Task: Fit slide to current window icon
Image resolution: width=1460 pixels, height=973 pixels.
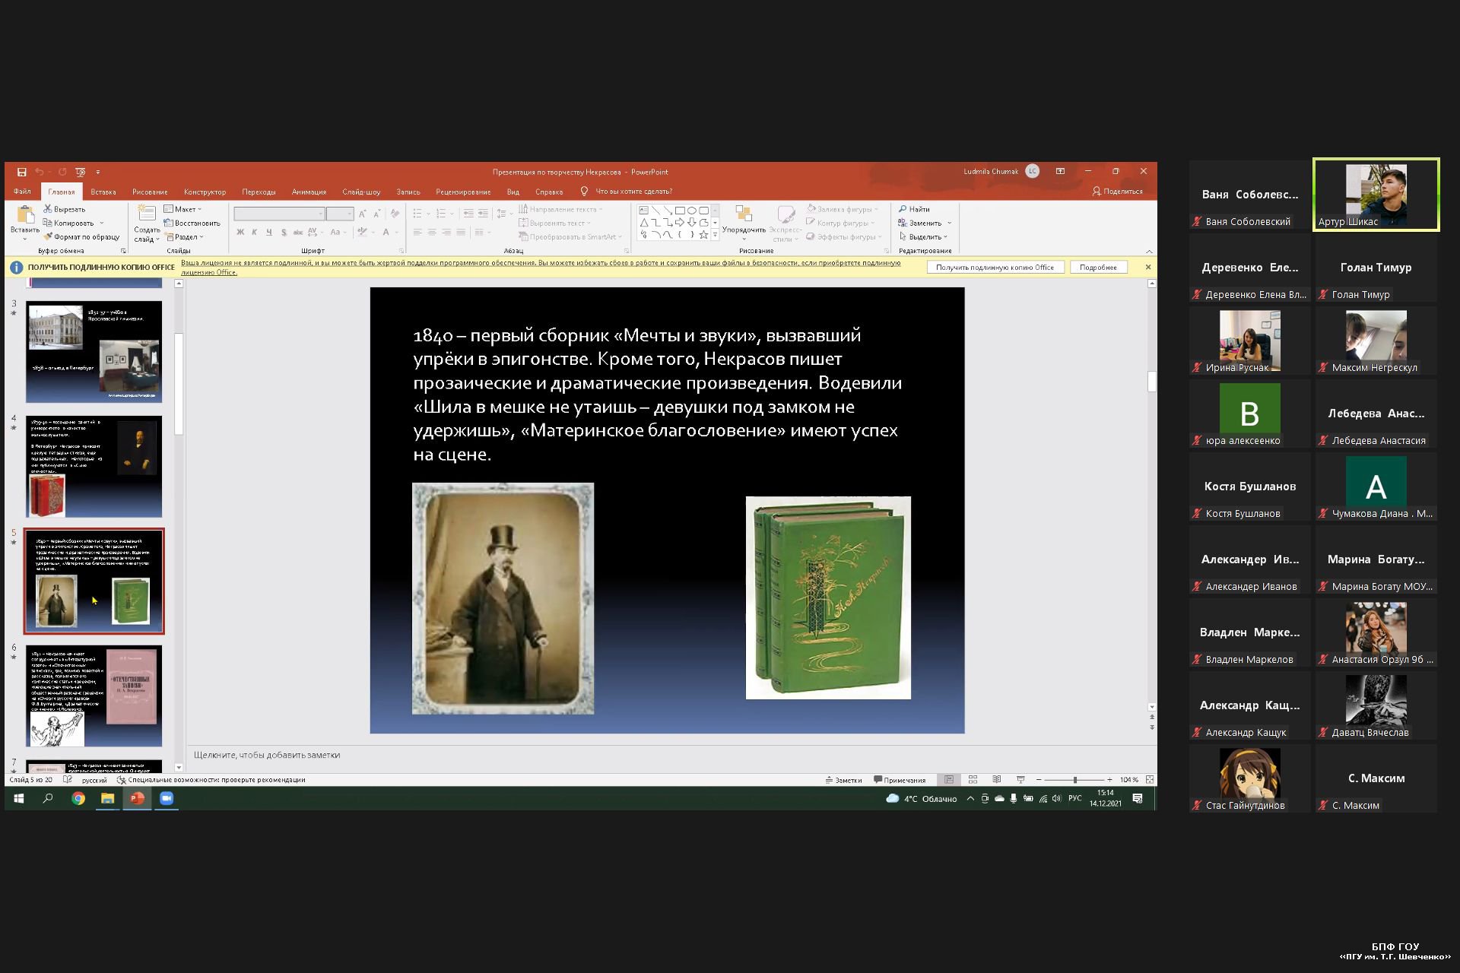Action: tap(1149, 780)
